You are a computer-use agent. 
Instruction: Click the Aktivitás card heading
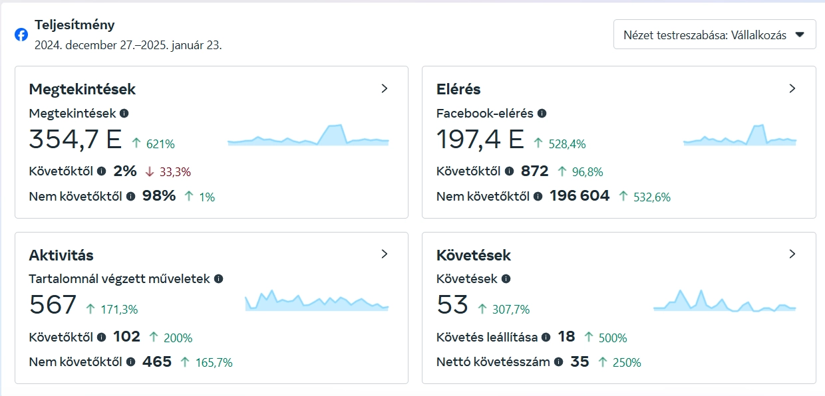point(61,255)
